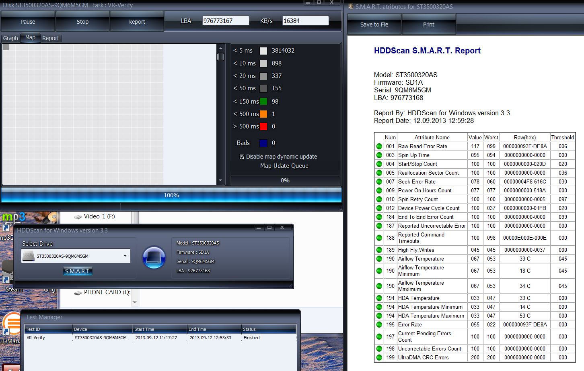584x371 pixels.
Task: Click the Save to File button
Action: pos(374,24)
